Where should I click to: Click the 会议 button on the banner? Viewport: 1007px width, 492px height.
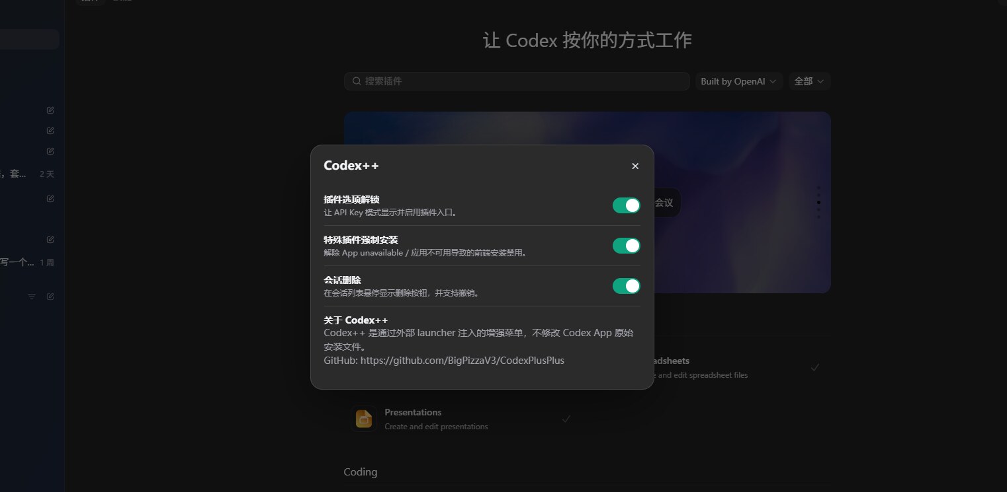664,203
